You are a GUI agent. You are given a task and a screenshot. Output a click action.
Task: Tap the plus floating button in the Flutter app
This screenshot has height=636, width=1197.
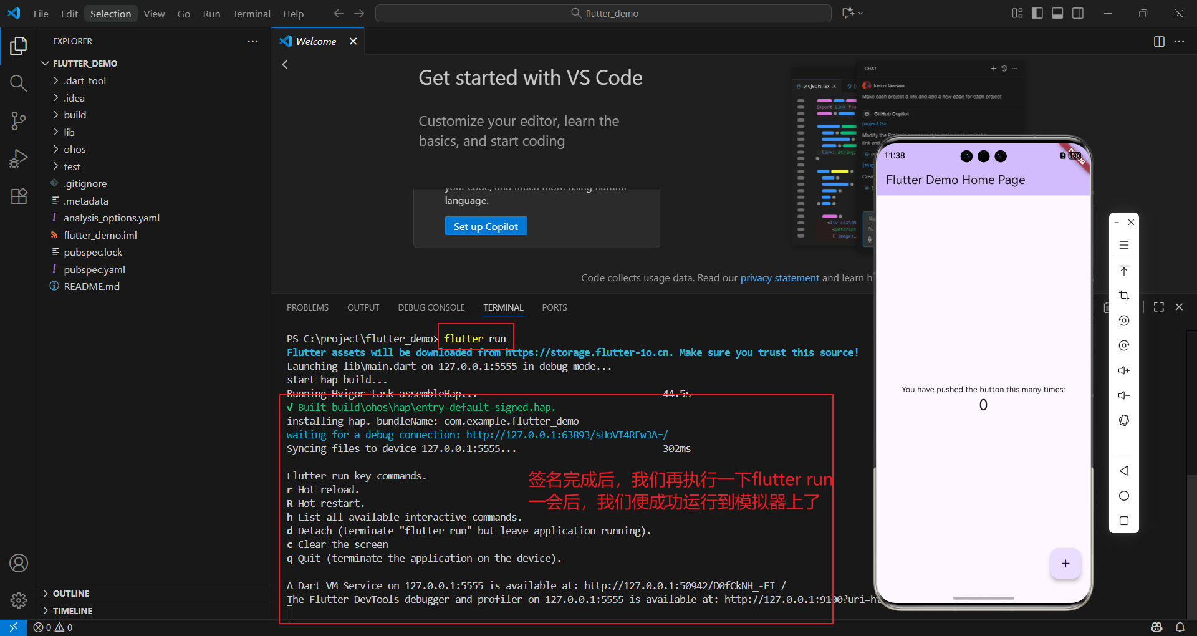coord(1065,563)
